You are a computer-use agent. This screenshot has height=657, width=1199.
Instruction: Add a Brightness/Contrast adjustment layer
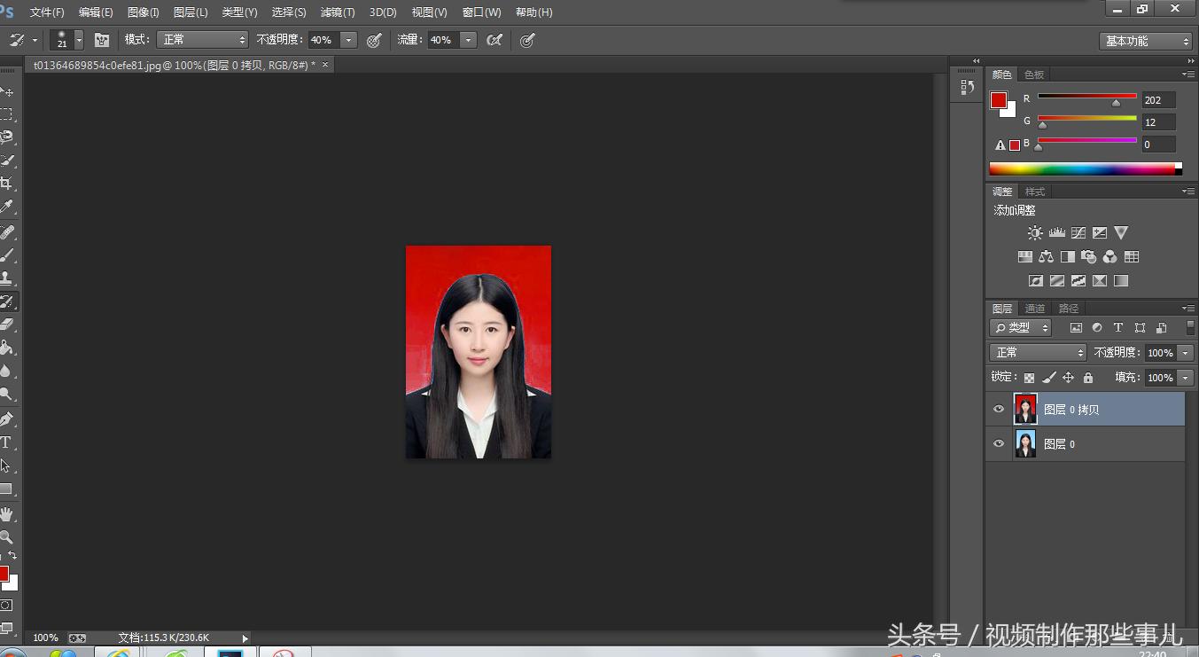(1034, 232)
